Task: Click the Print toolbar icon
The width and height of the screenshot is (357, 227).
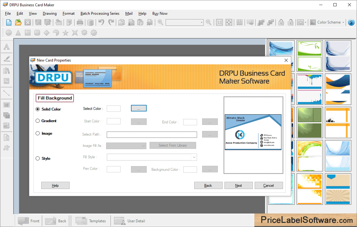Action: point(80,22)
